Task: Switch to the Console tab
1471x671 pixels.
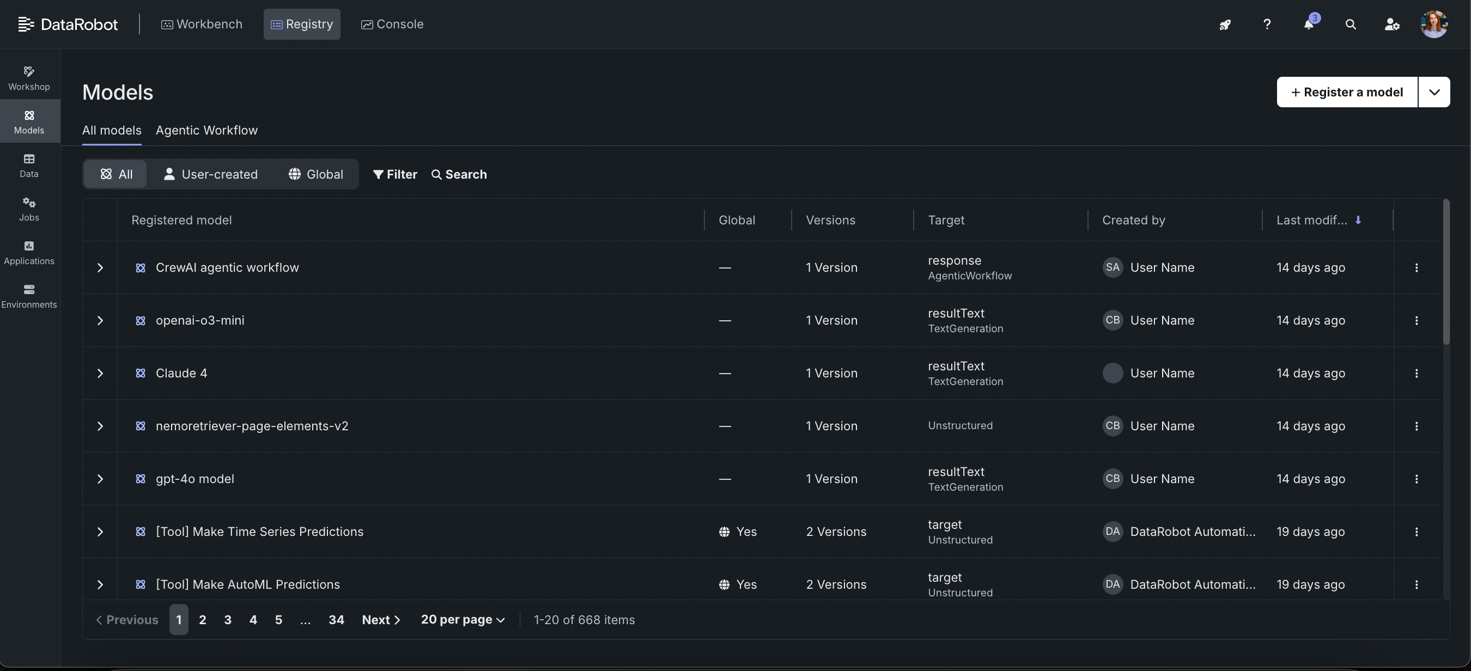Action: (x=392, y=24)
